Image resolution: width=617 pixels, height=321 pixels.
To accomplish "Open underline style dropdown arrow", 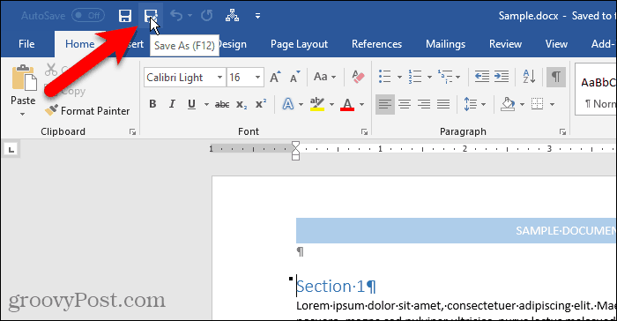I will pyautogui.click(x=206, y=104).
